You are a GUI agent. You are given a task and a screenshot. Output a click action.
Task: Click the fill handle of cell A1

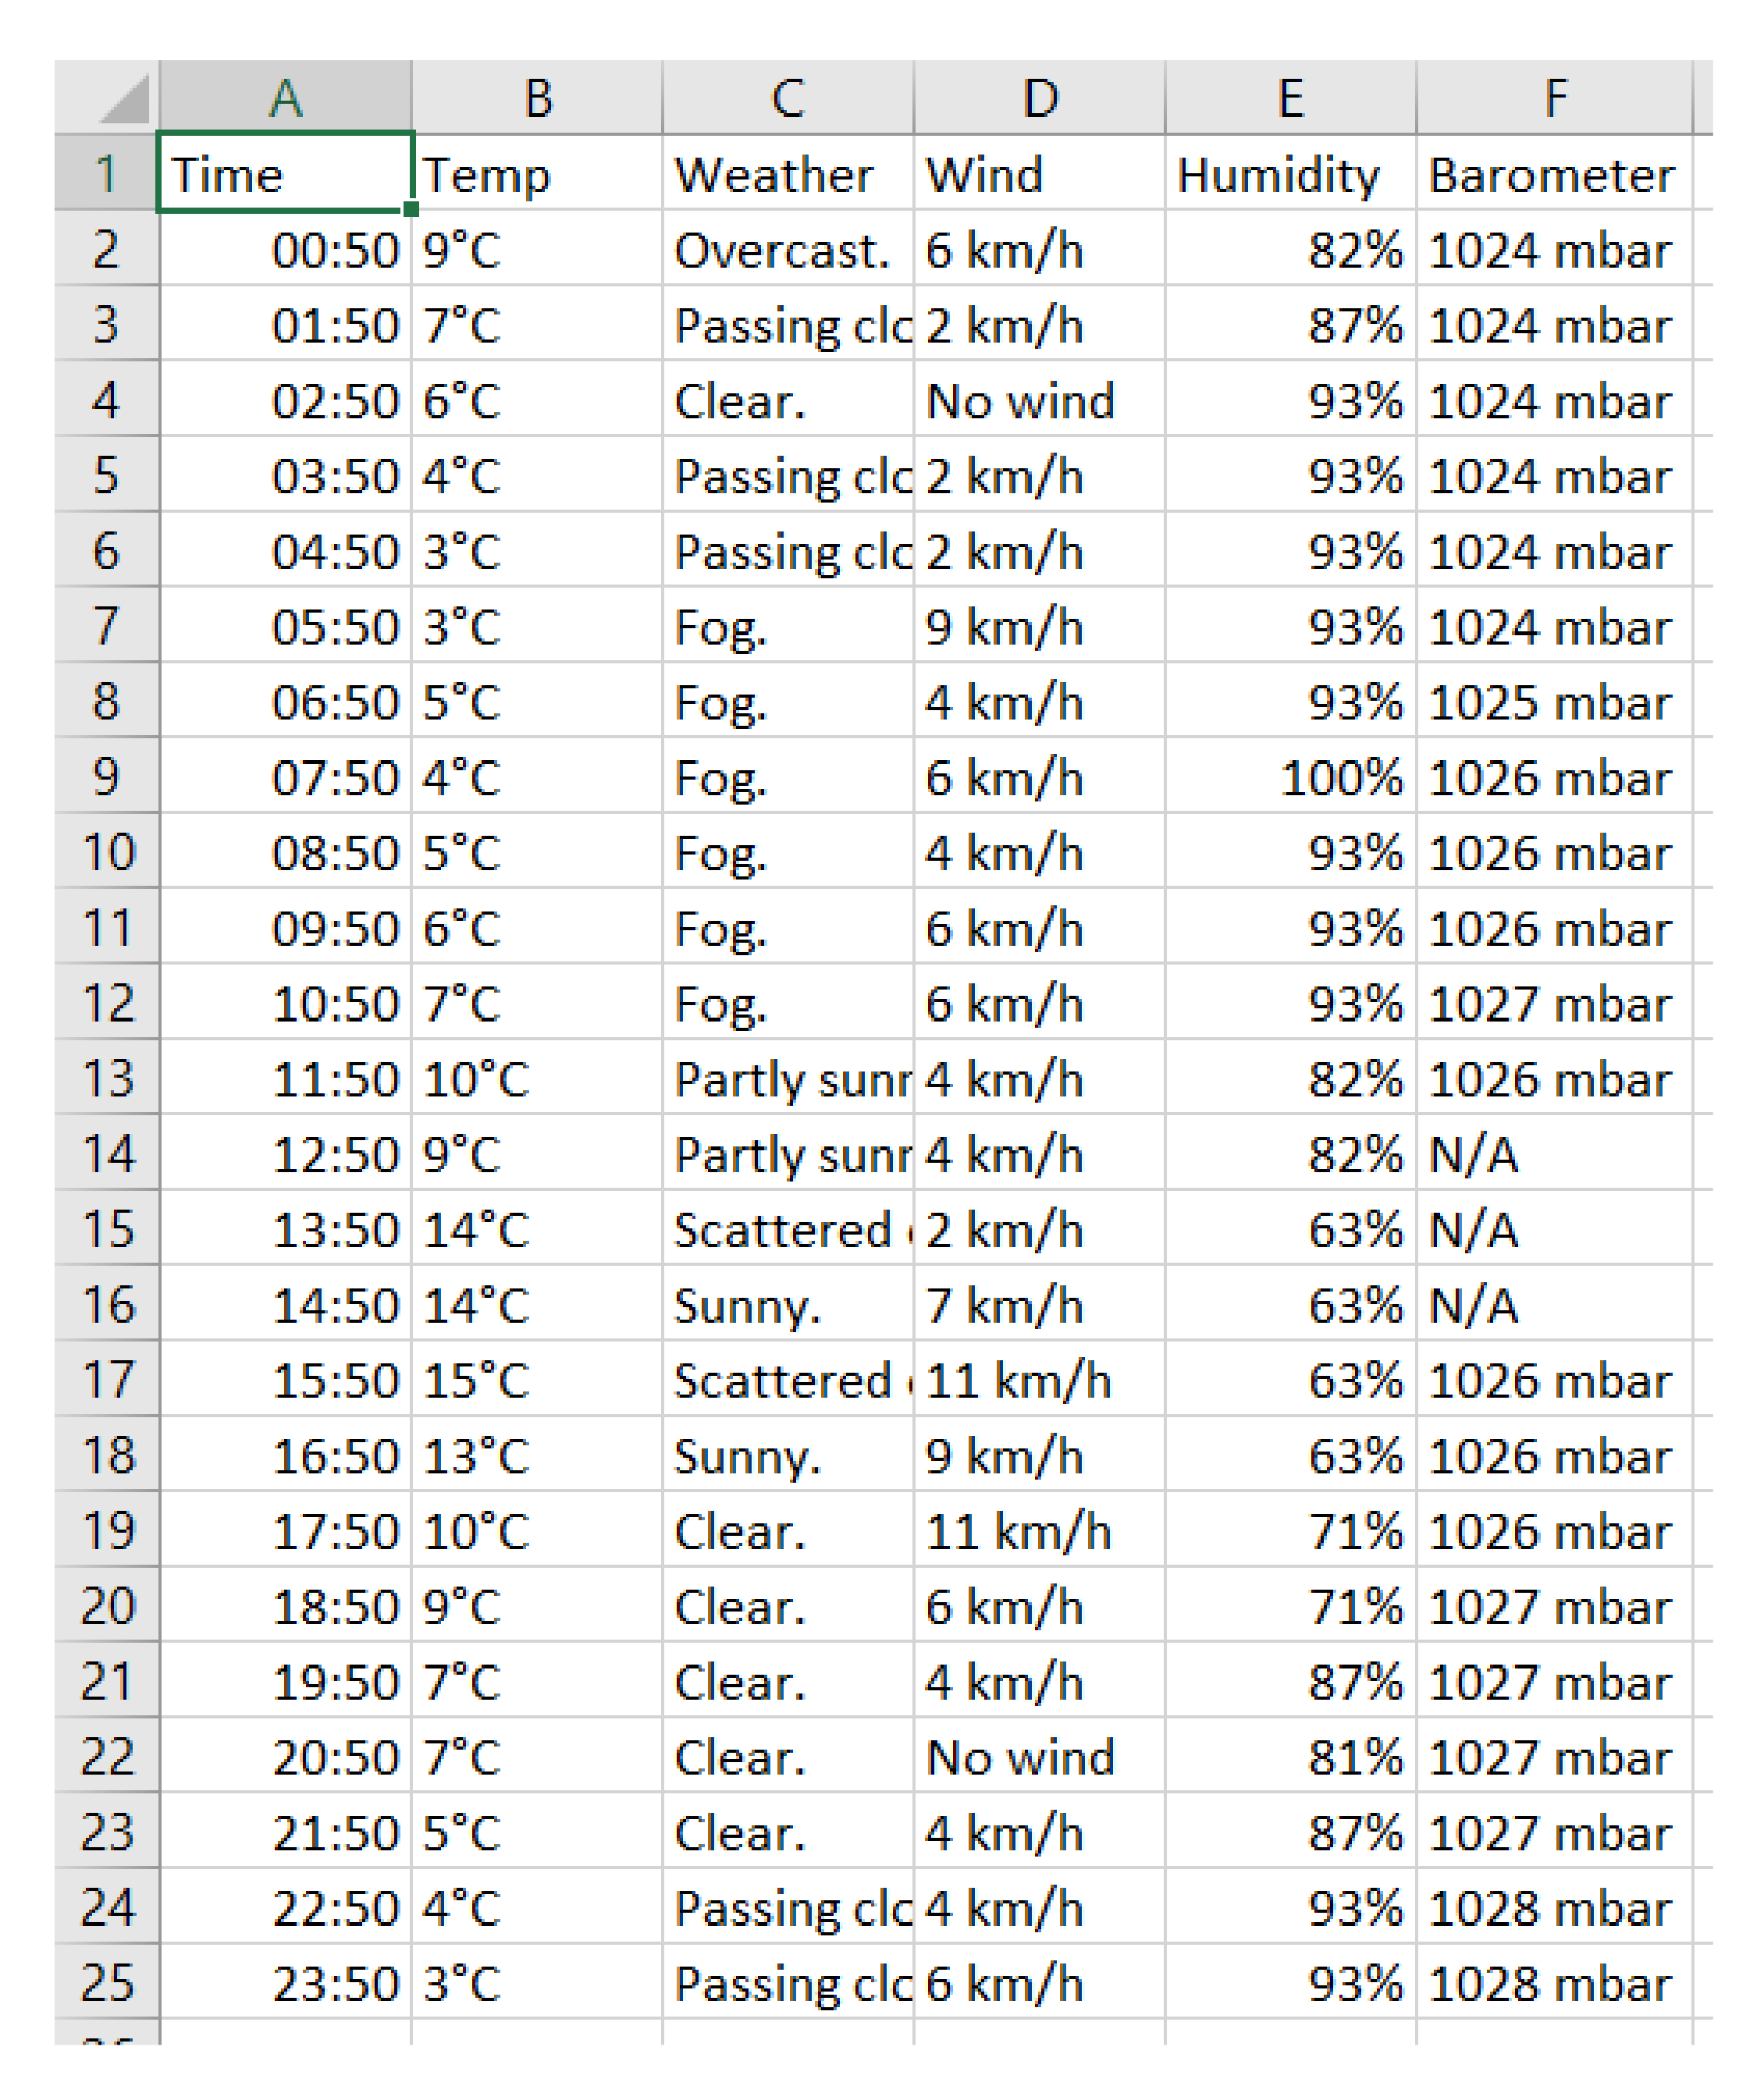[x=411, y=209]
